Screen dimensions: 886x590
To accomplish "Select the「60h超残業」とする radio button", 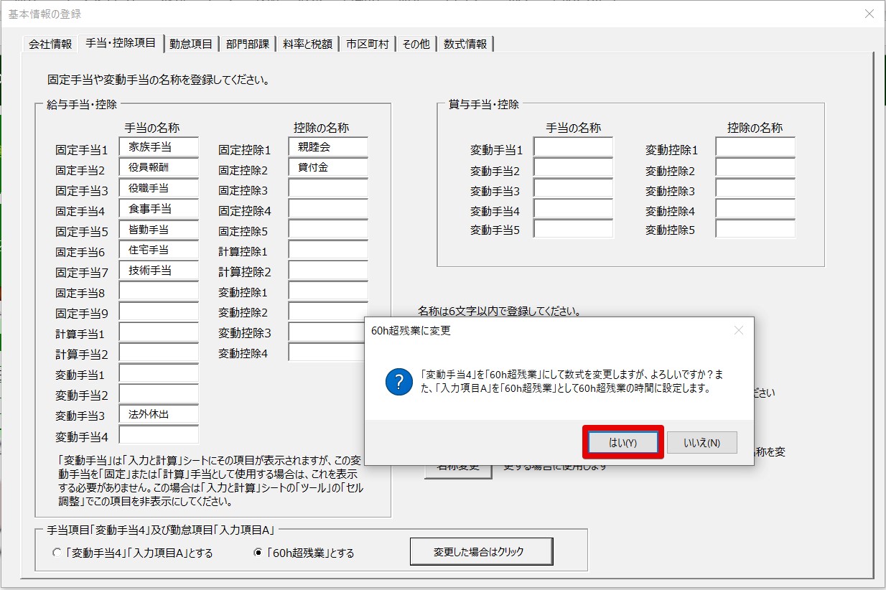I will [x=258, y=553].
